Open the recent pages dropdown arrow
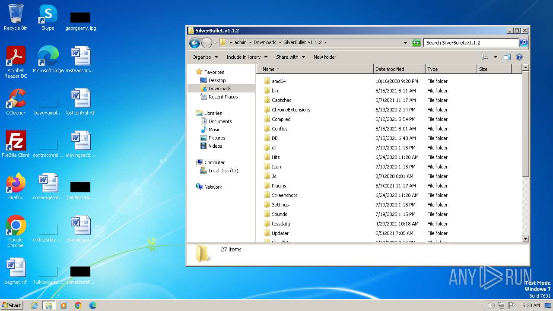553x311 pixels. (215, 43)
